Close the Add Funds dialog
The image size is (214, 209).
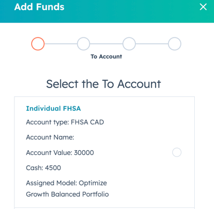pyautogui.click(x=203, y=7)
